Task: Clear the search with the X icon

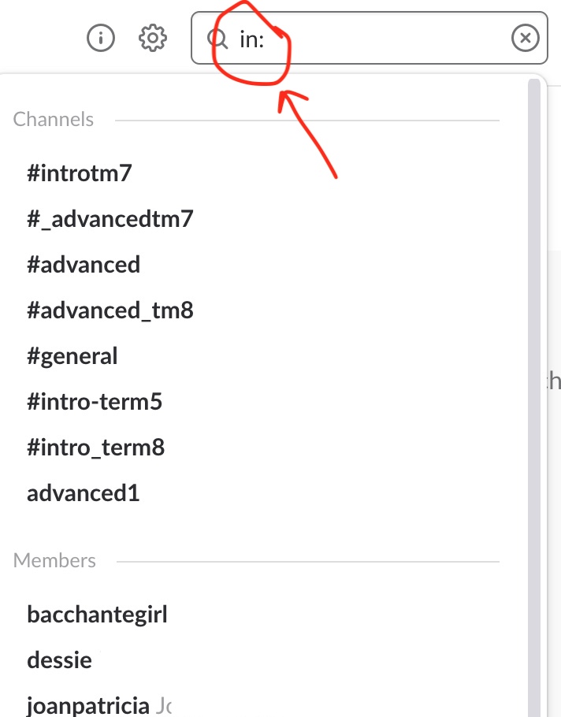Action: tap(526, 38)
